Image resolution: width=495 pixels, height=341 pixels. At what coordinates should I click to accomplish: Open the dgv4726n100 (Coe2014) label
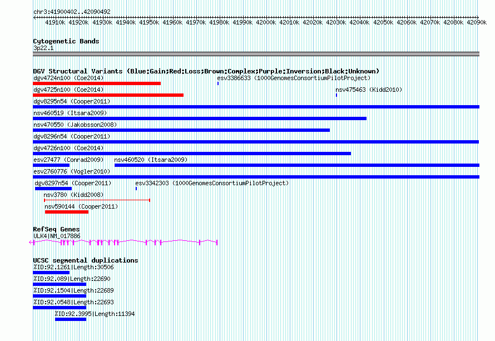coord(68,148)
